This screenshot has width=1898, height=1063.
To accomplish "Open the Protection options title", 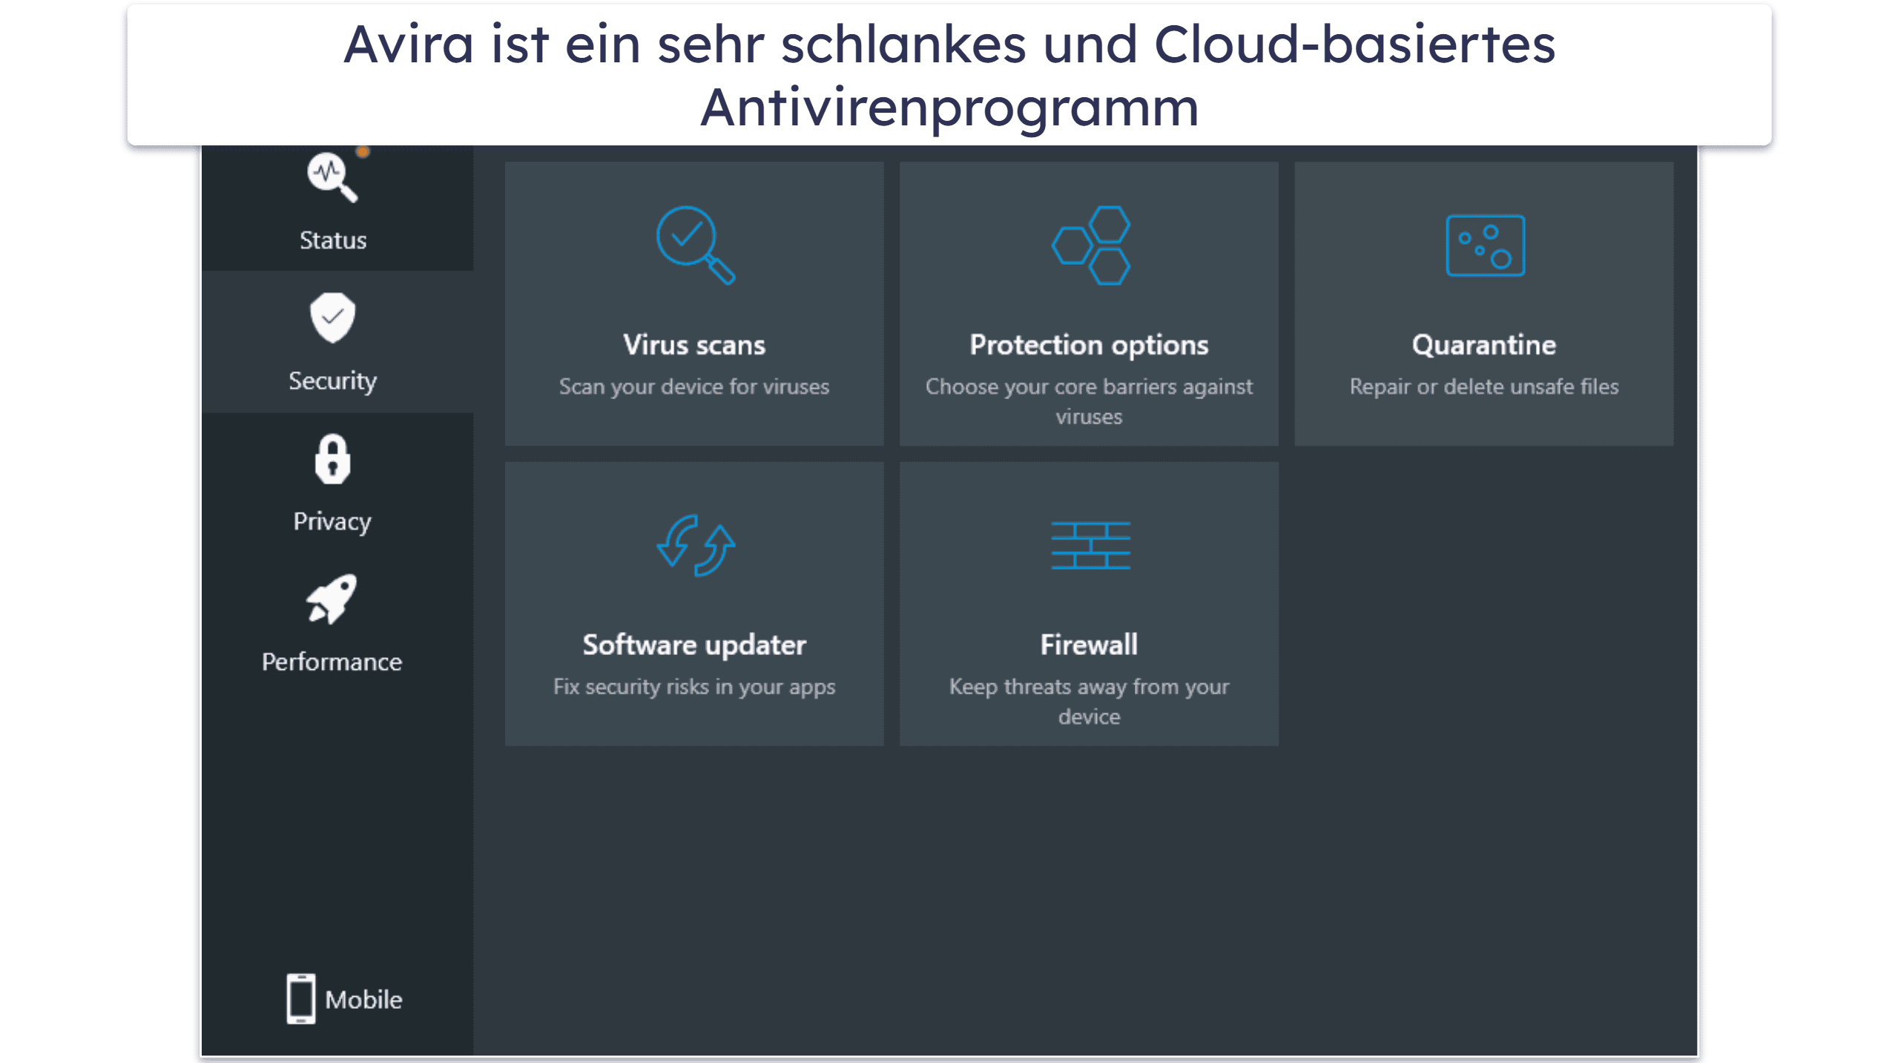I will (x=1089, y=346).
